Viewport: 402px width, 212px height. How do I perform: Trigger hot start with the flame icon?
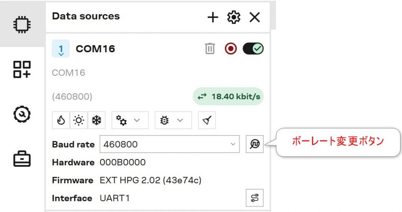[x=61, y=121]
